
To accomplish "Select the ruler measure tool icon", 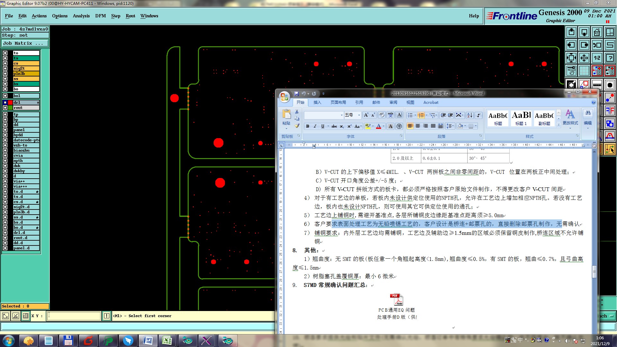I will click(x=597, y=85).
